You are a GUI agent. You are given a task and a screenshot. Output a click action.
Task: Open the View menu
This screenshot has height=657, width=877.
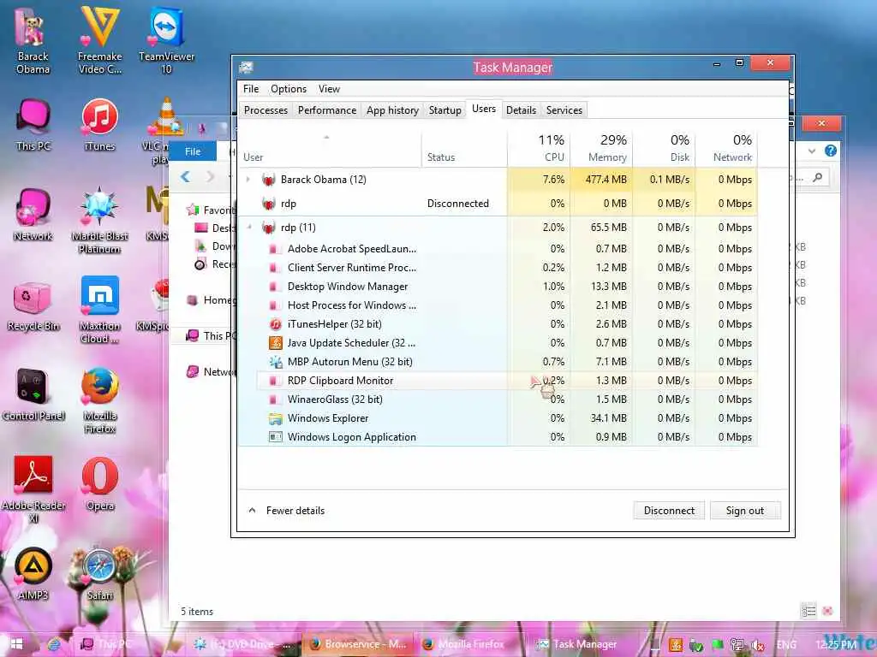point(329,89)
